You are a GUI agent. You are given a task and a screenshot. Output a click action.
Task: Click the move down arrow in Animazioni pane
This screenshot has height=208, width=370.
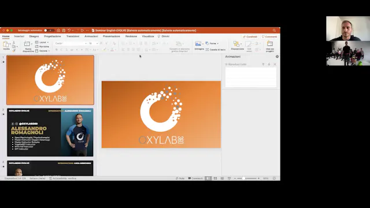[x=269, y=64]
